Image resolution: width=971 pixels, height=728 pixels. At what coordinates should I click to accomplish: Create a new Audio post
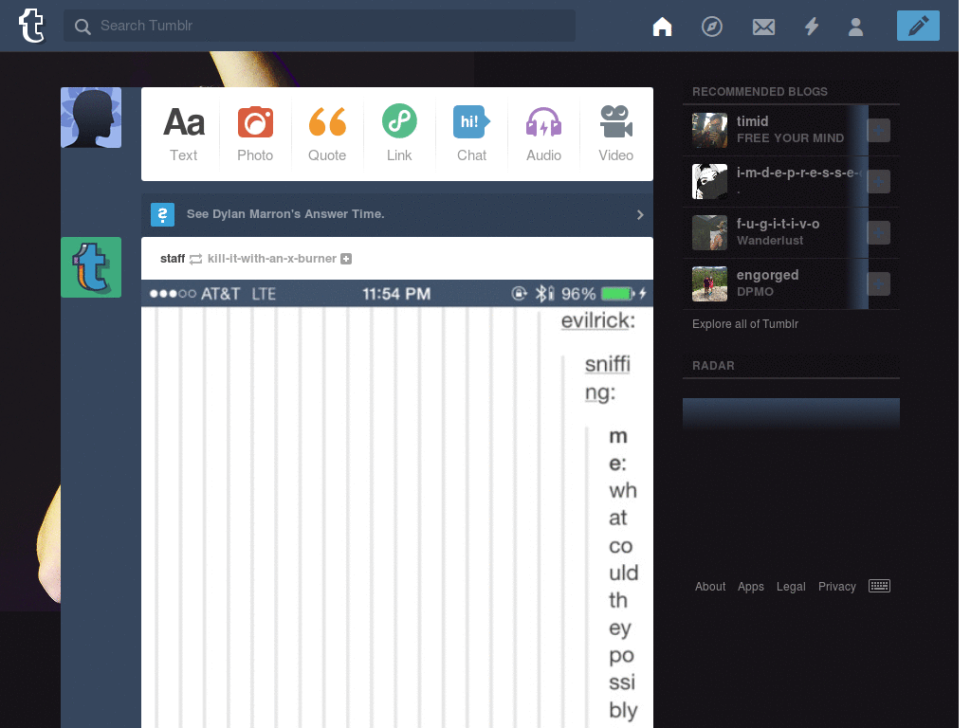(x=543, y=134)
